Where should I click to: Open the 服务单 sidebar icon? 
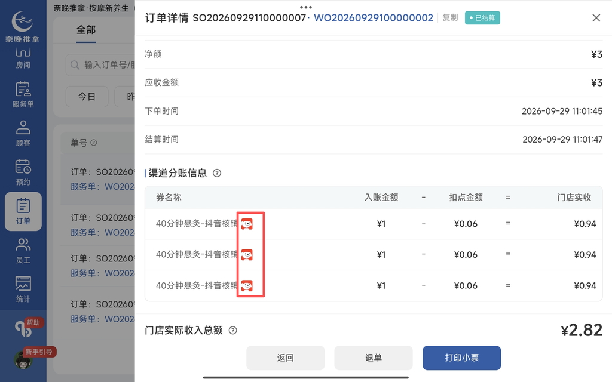(23, 94)
